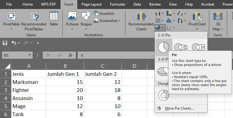Image resolution: width=233 pixels, height=118 pixels.
Task: Select cell containing Tank
Action: click(x=29, y=114)
